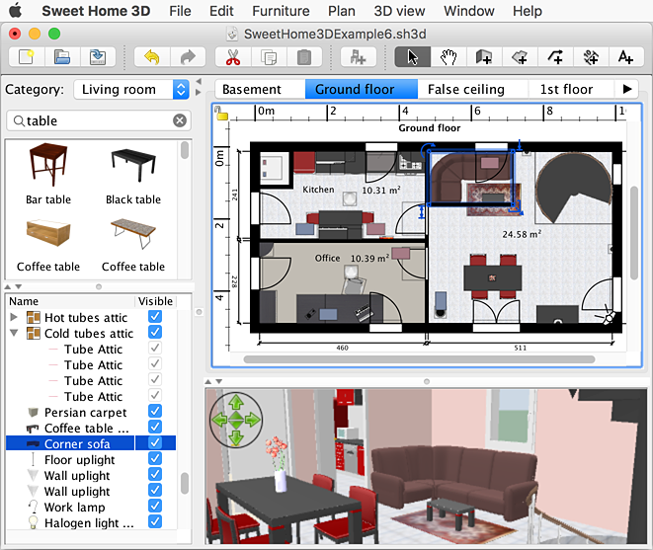Viewport: 653px width, 550px height.
Task: Click the New home toolbar icon
Action: (x=24, y=57)
